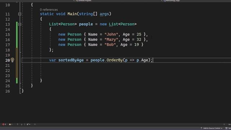The width and height of the screenshot is (231, 130).
Task: Click the string "Mary" on line 16
Action: coord(111,39)
